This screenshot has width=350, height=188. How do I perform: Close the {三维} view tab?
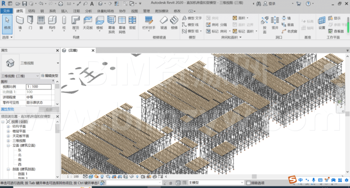click(x=93, y=50)
